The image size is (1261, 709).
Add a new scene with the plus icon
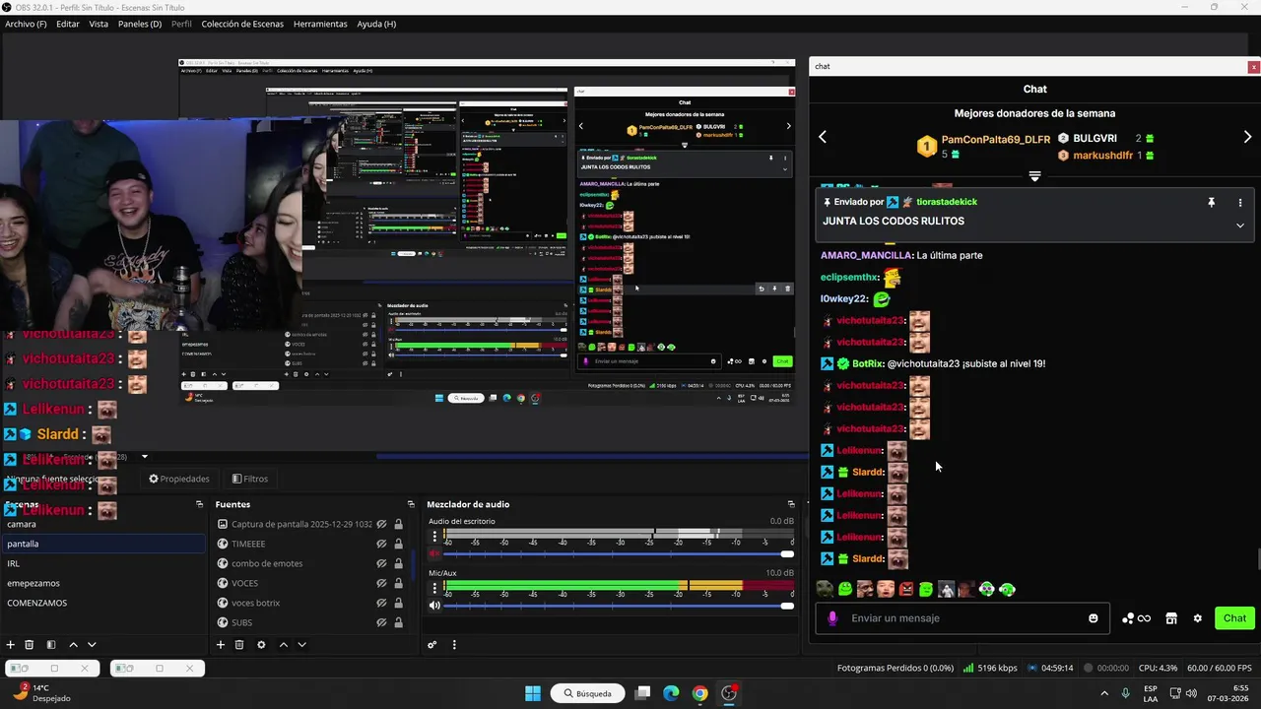pos(11,645)
